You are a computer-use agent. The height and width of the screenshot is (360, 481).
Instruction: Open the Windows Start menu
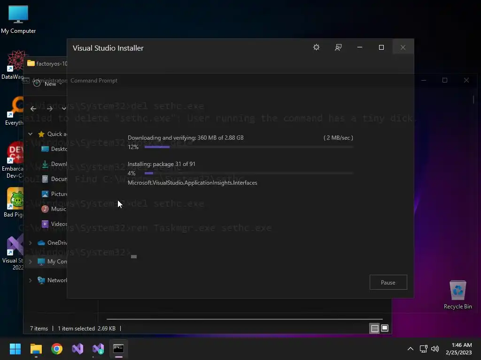point(15,349)
